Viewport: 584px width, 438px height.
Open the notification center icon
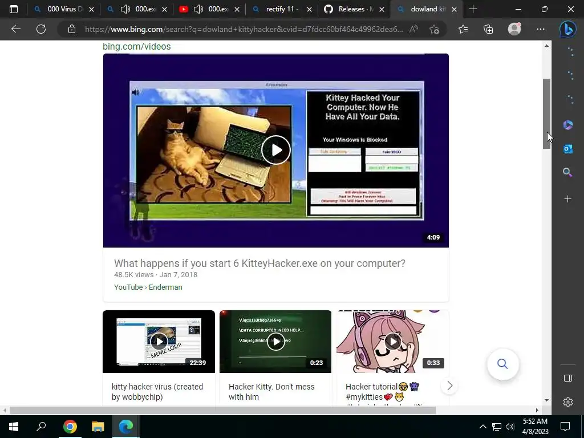tap(565, 427)
